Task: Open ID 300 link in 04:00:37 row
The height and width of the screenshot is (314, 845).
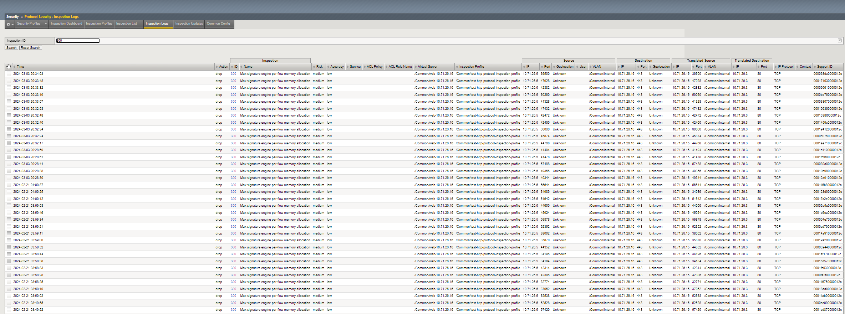Action: coord(233,185)
